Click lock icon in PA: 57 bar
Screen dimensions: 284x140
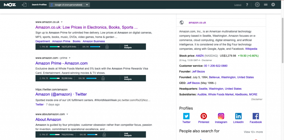[104, 134]
